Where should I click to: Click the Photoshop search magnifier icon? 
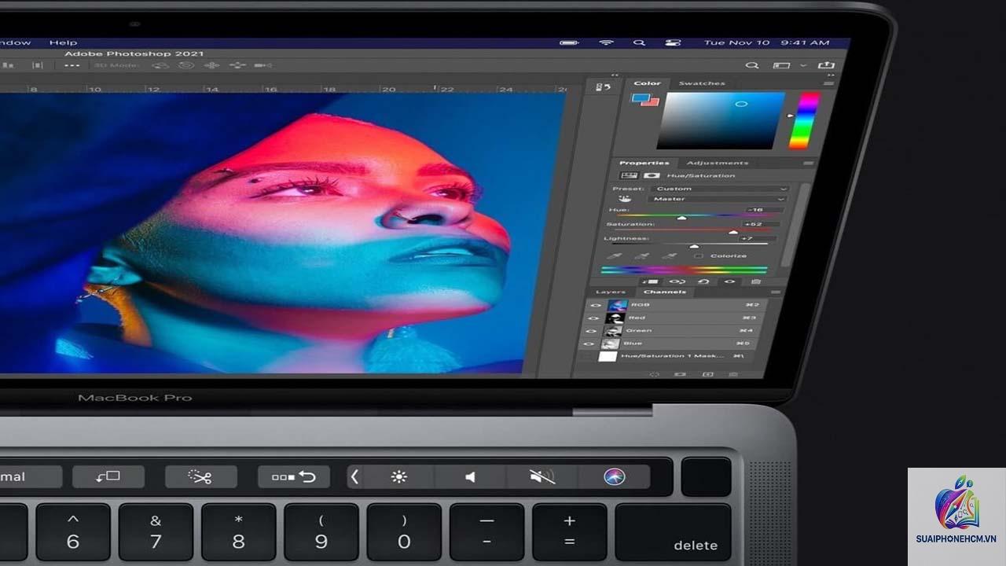pos(752,66)
